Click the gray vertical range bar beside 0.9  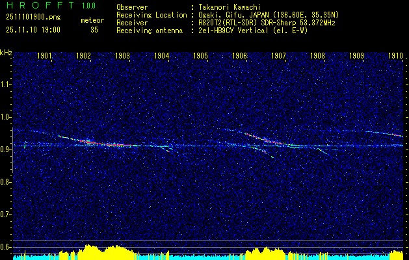[12, 150]
